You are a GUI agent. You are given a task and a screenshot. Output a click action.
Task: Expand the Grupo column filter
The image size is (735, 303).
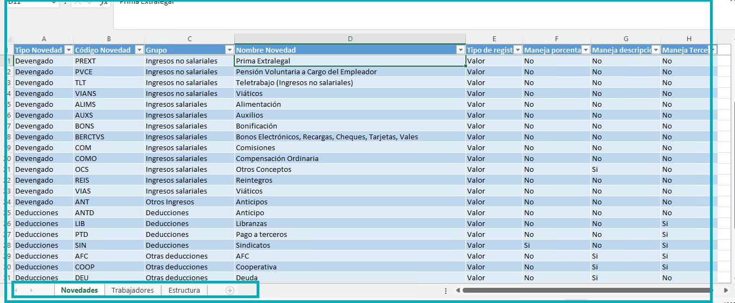click(x=229, y=50)
